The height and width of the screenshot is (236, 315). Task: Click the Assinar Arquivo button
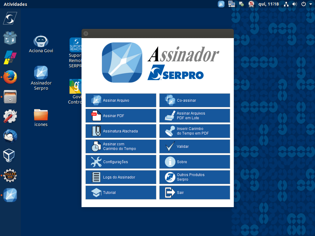click(x=121, y=100)
